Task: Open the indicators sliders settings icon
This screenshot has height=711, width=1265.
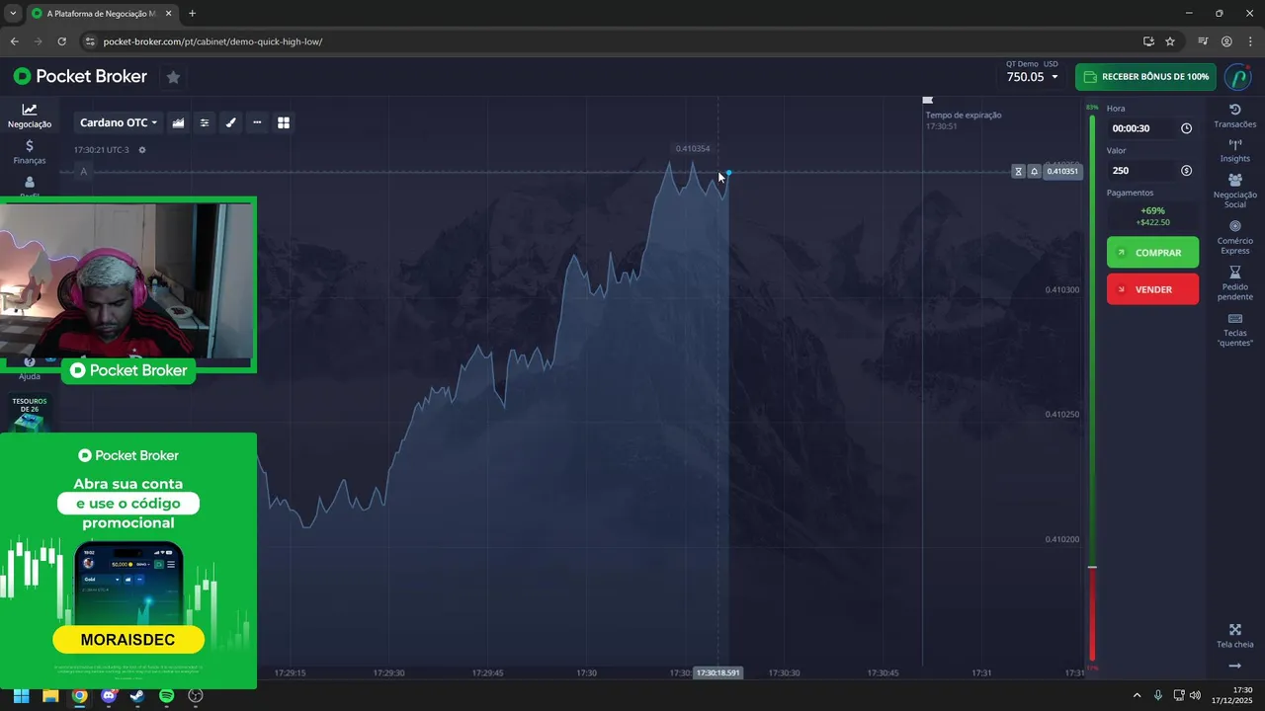Action: (205, 122)
